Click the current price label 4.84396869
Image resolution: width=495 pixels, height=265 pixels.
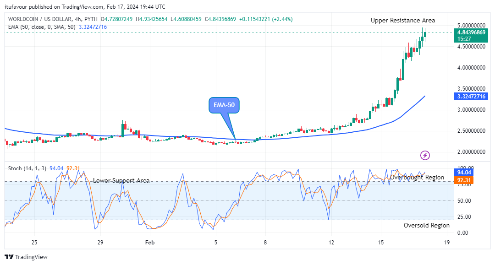click(471, 32)
